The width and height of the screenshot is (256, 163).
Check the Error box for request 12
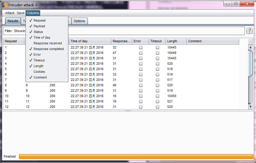141,107
